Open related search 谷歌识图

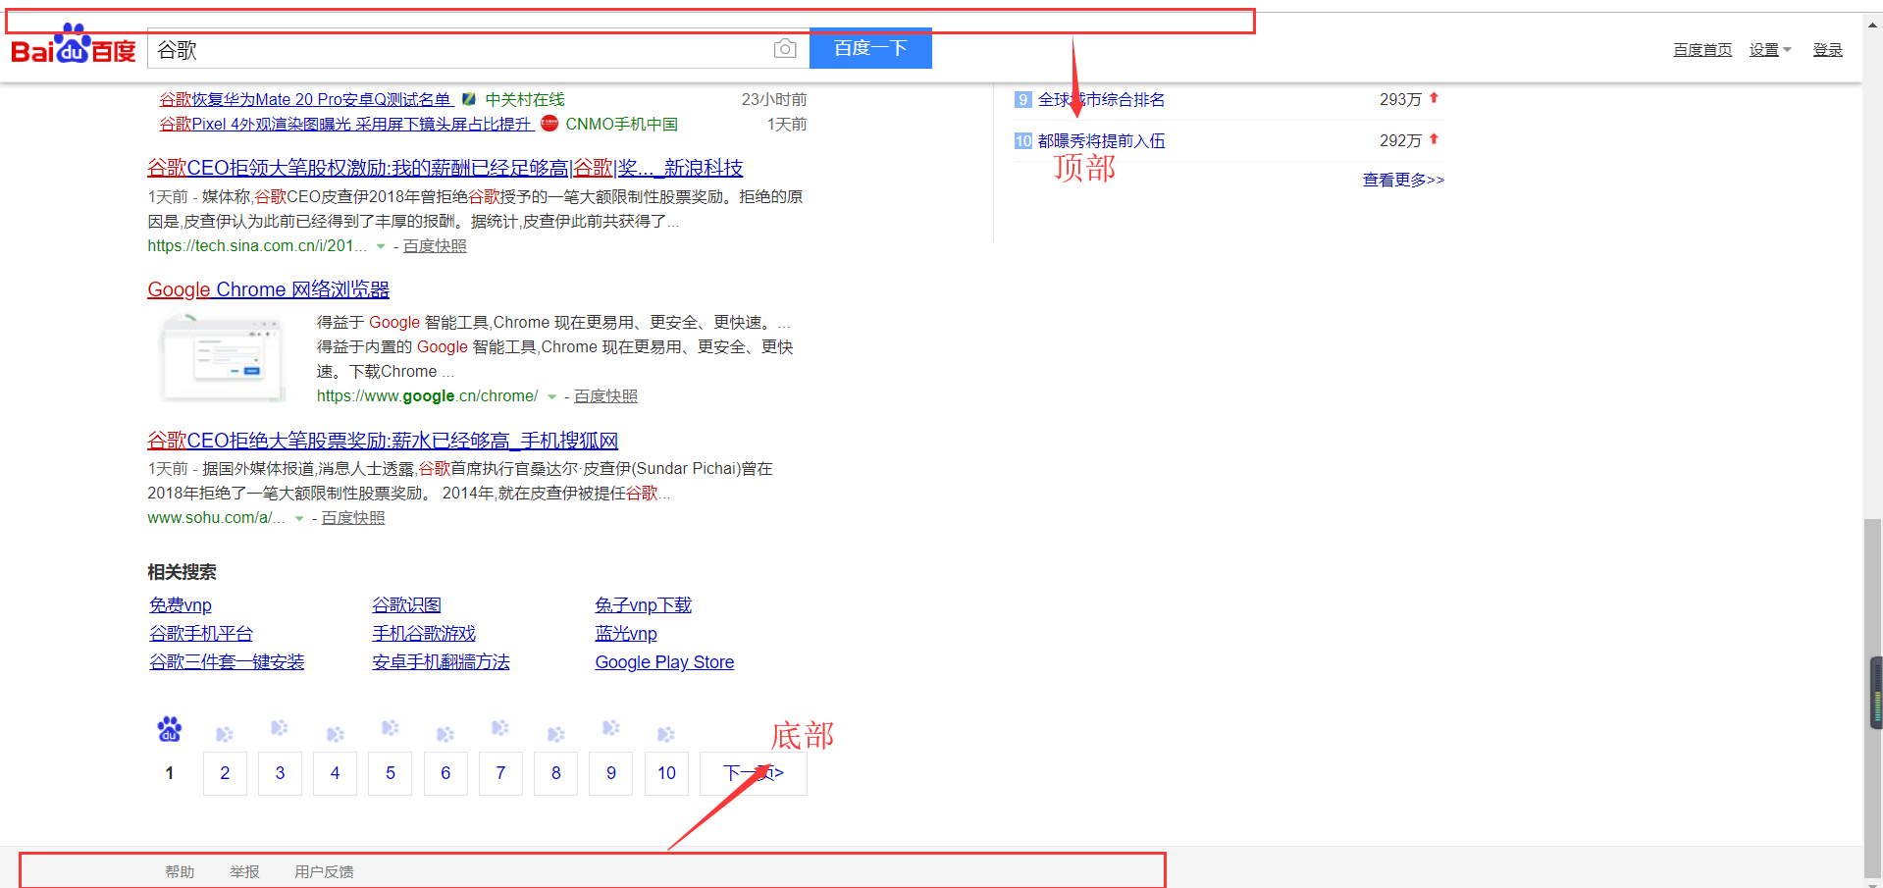[406, 605]
